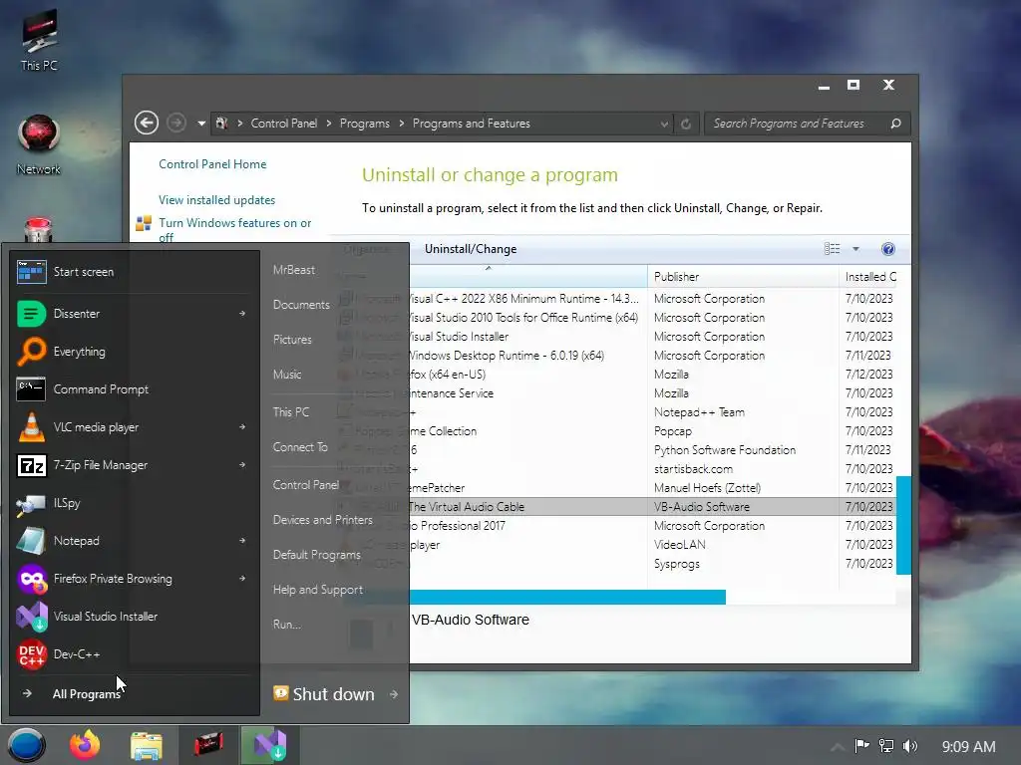Open Action Center flag icon
This screenshot has width=1021, height=765.
pos(861,746)
